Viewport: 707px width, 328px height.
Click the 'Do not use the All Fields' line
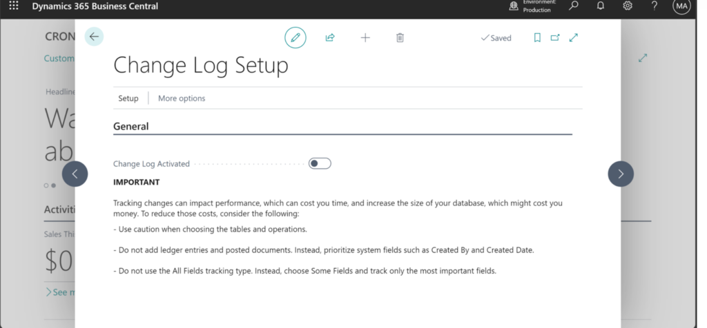(304, 271)
